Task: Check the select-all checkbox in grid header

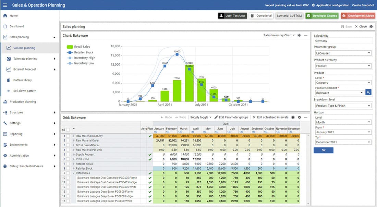Action: 68,130
